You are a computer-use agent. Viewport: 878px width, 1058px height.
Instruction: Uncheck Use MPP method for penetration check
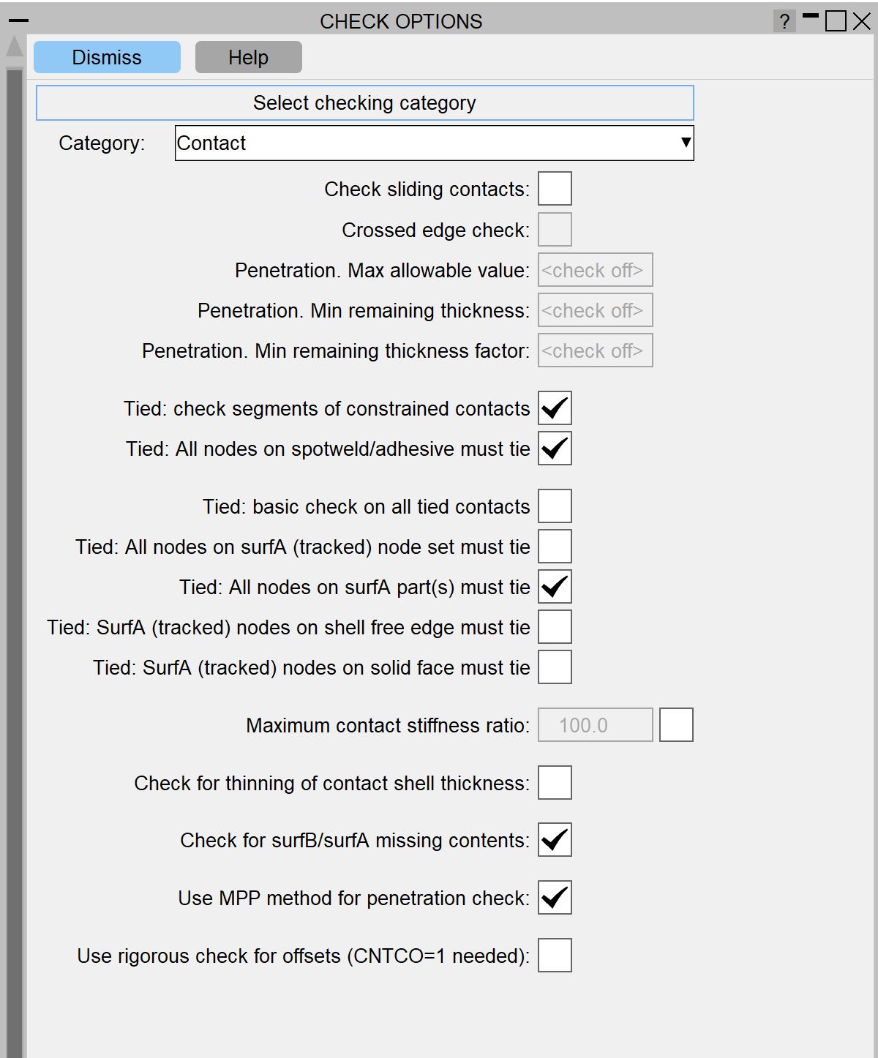(x=555, y=898)
